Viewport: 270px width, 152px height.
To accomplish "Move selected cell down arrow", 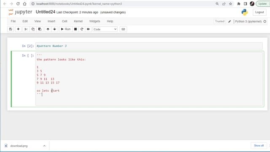I will tap(54, 29).
